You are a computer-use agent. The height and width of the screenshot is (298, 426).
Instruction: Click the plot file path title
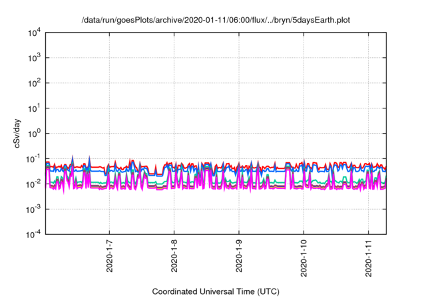tap(216, 21)
